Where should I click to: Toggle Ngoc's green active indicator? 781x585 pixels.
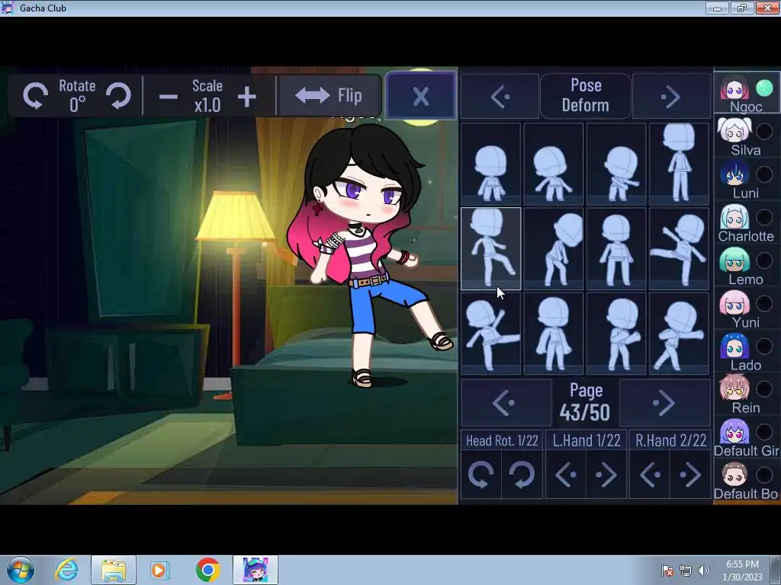click(x=764, y=88)
